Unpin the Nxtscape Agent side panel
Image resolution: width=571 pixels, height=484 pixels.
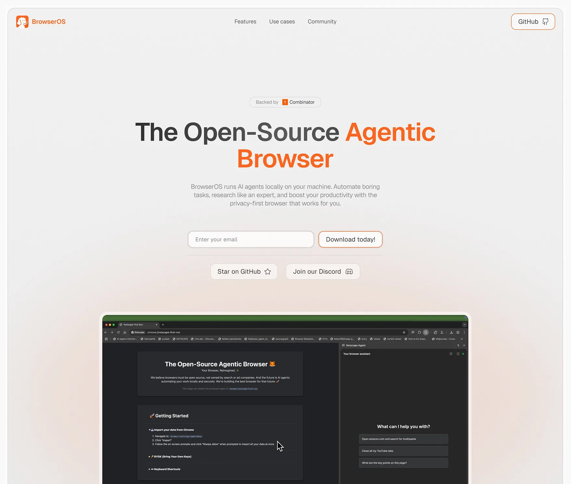pos(458,345)
